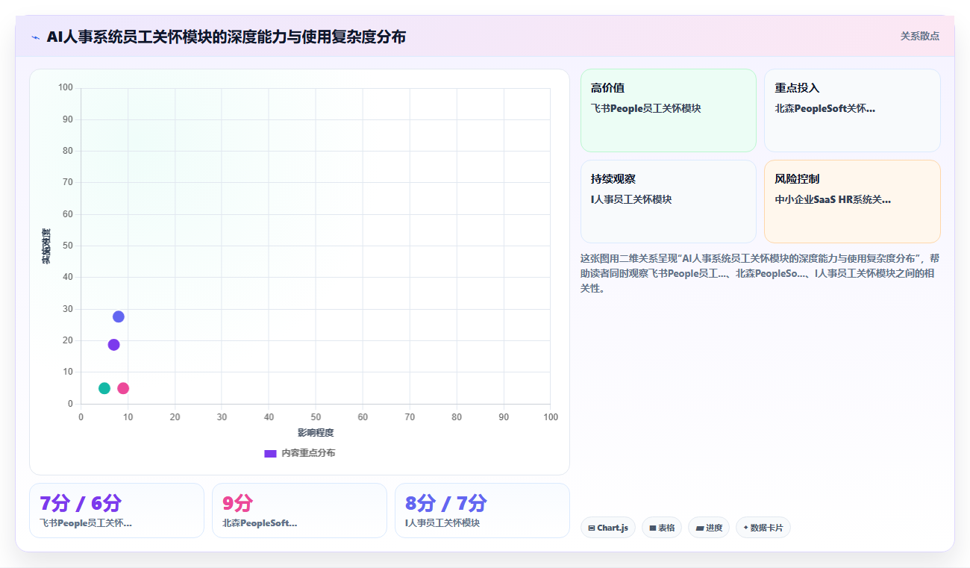Click the Chart.js chip icon

pyautogui.click(x=592, y=528)
